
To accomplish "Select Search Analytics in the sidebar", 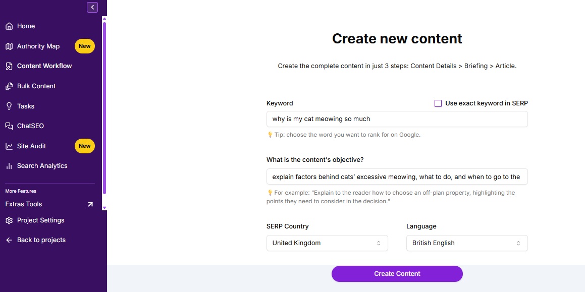I will pos(41,165).
